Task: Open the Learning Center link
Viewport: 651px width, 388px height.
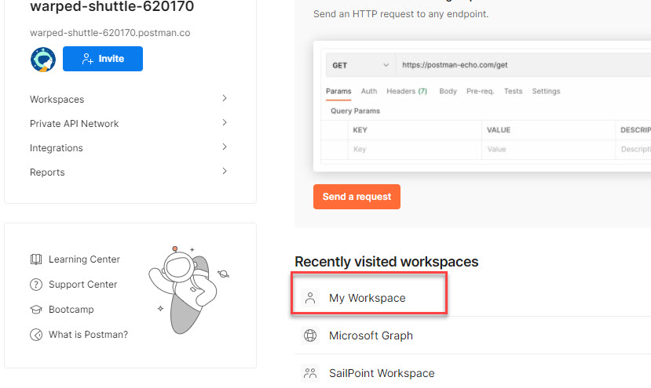Action: 84,259
